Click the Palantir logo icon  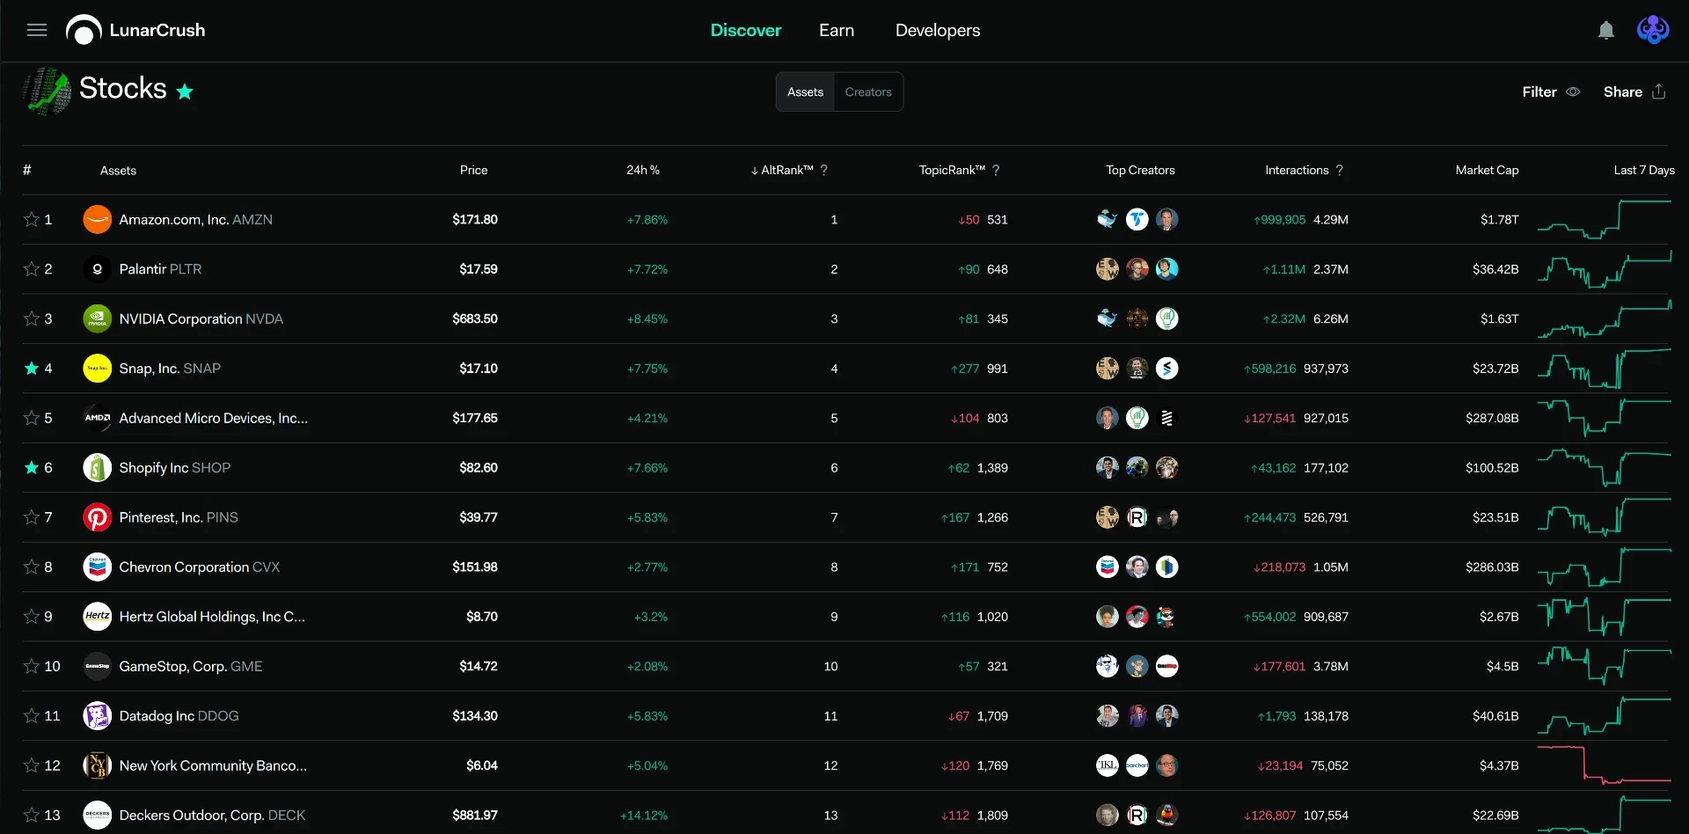(x=97, y=269)
